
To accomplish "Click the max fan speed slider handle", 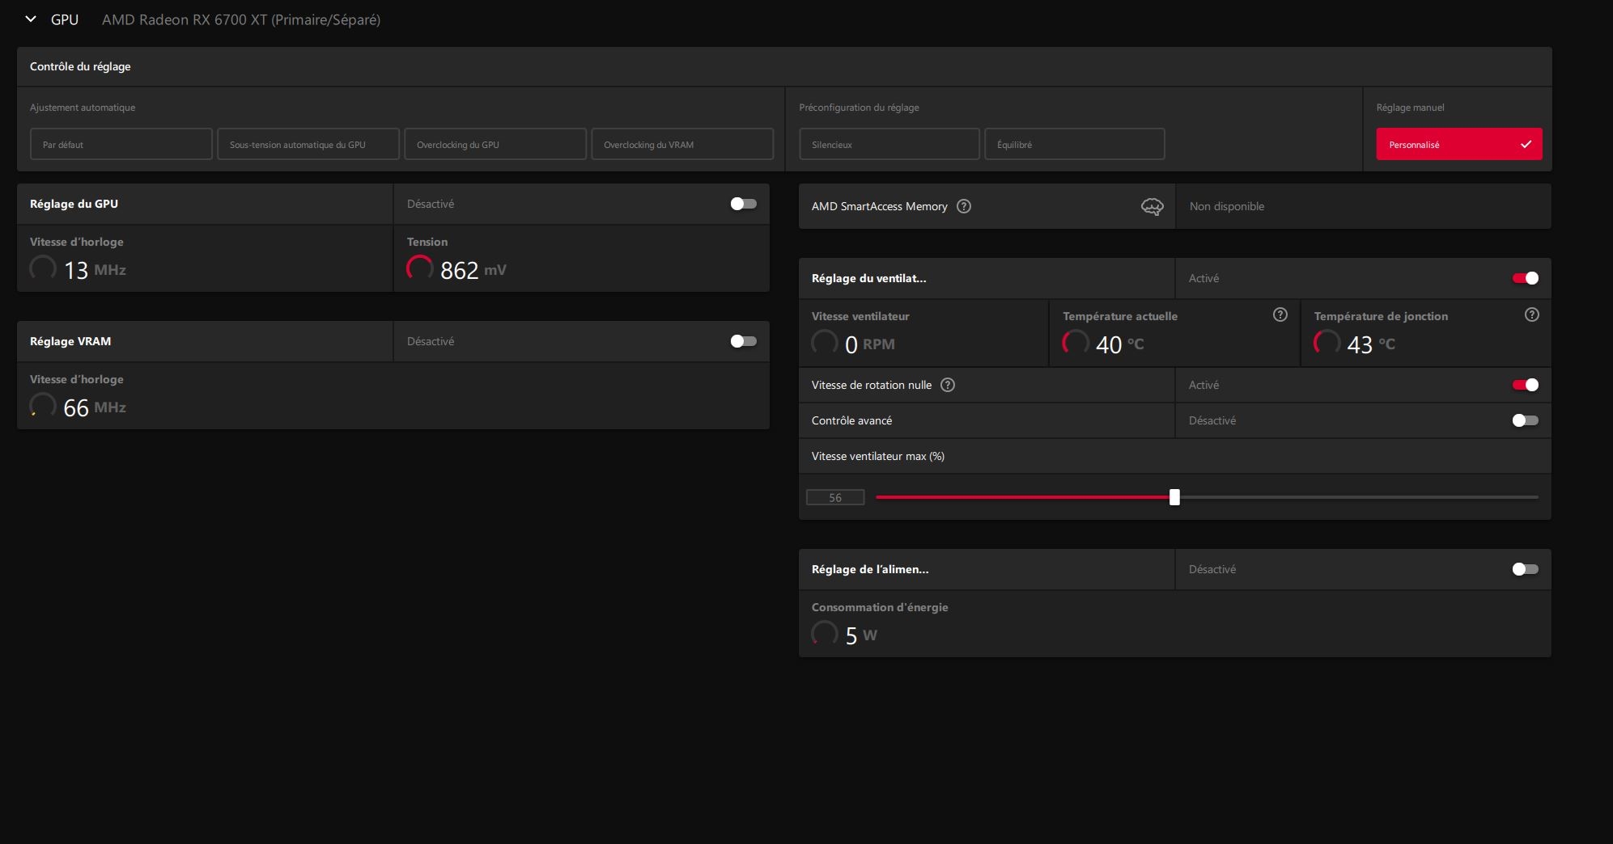I will pos(1174,497).
